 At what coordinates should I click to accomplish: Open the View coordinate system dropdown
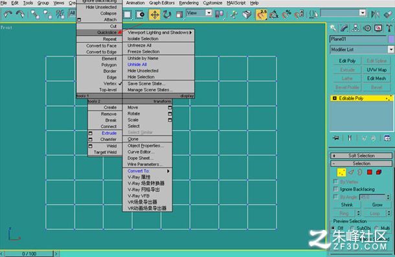tap(199, 13)
